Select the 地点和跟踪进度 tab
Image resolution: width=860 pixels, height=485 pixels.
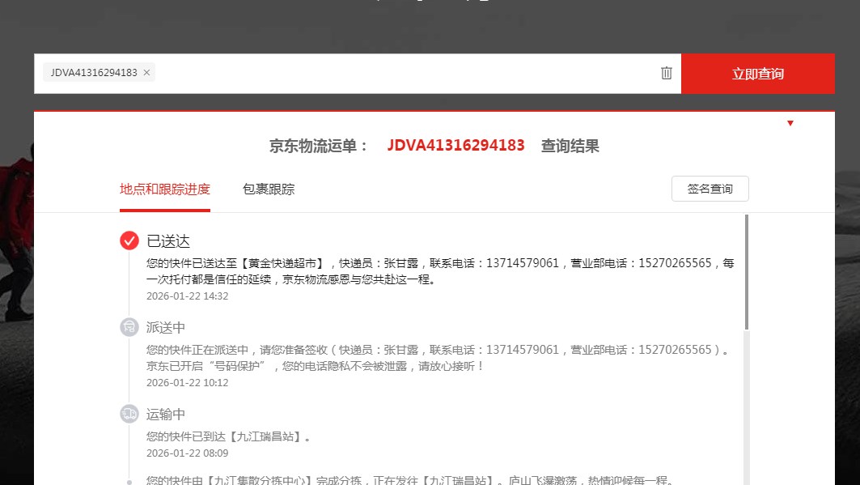(165, 189)
